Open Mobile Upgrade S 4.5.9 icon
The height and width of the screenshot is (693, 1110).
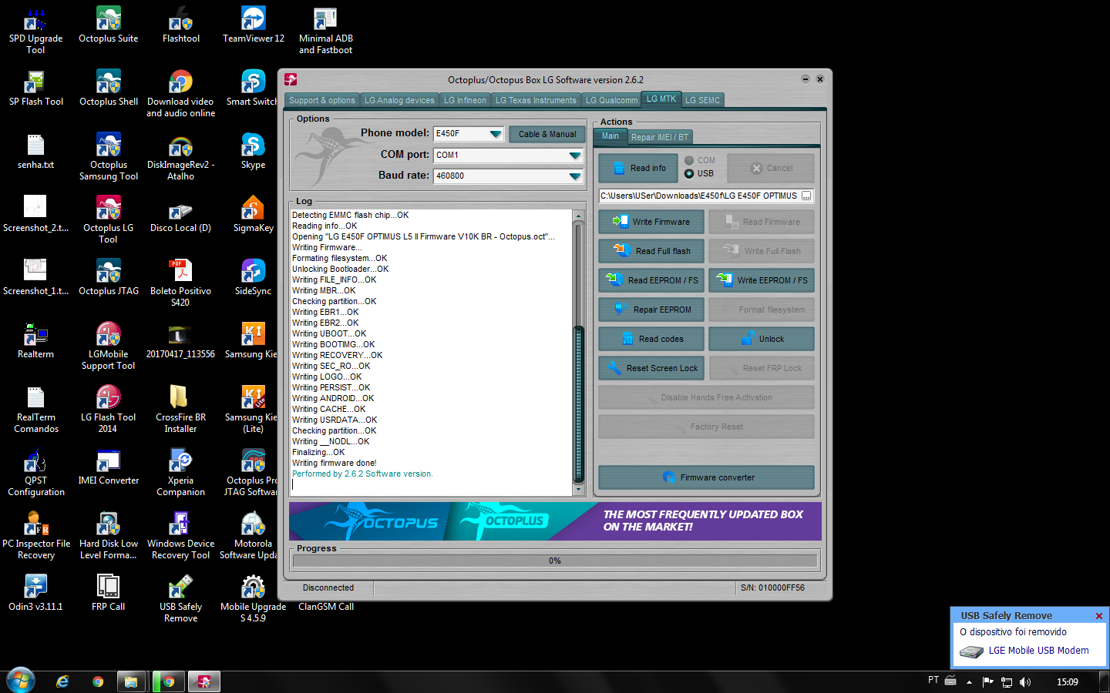(253, 599)
